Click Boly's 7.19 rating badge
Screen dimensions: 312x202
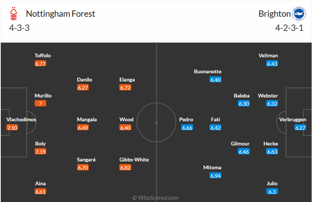click(x=40, y=151)
